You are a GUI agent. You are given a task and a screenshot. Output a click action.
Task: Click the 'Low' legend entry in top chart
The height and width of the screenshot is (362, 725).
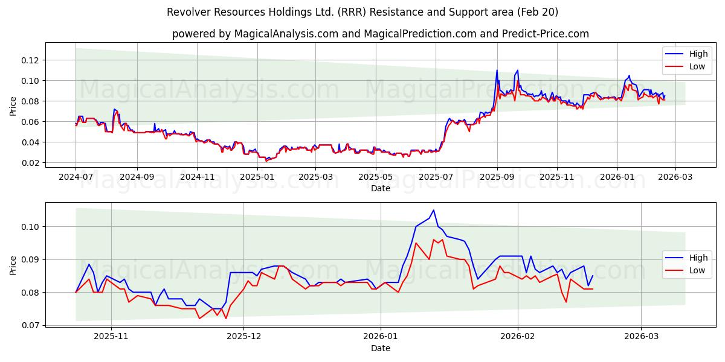(x=685, y=66)
